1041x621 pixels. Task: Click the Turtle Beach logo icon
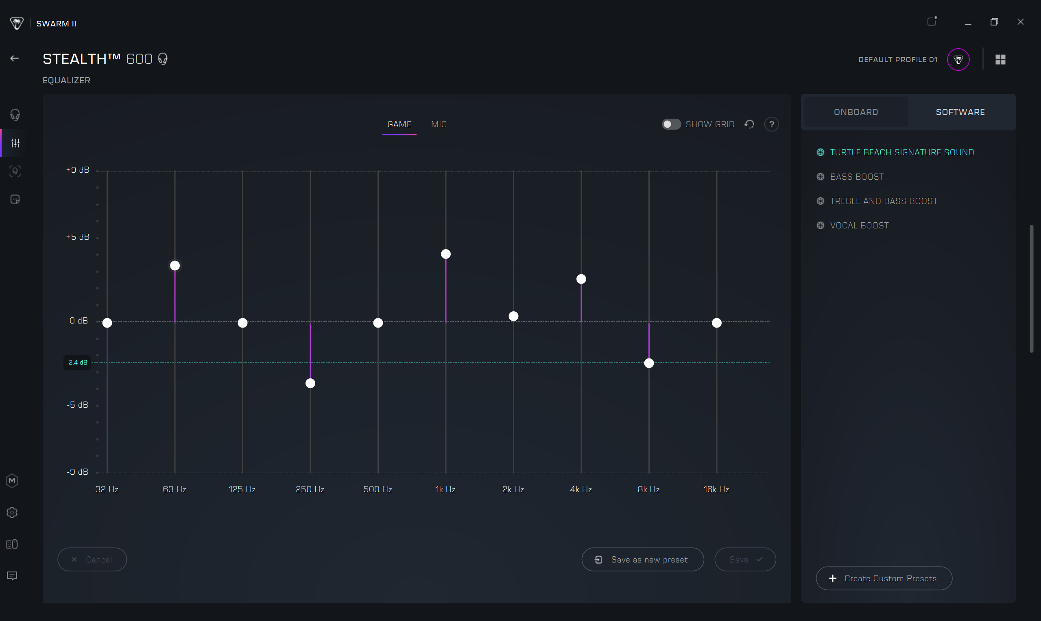click(x=17, y=23)
